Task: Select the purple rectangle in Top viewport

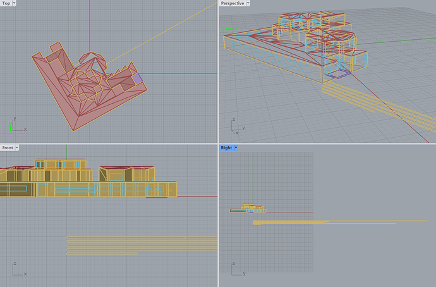Action: [137, 78]
